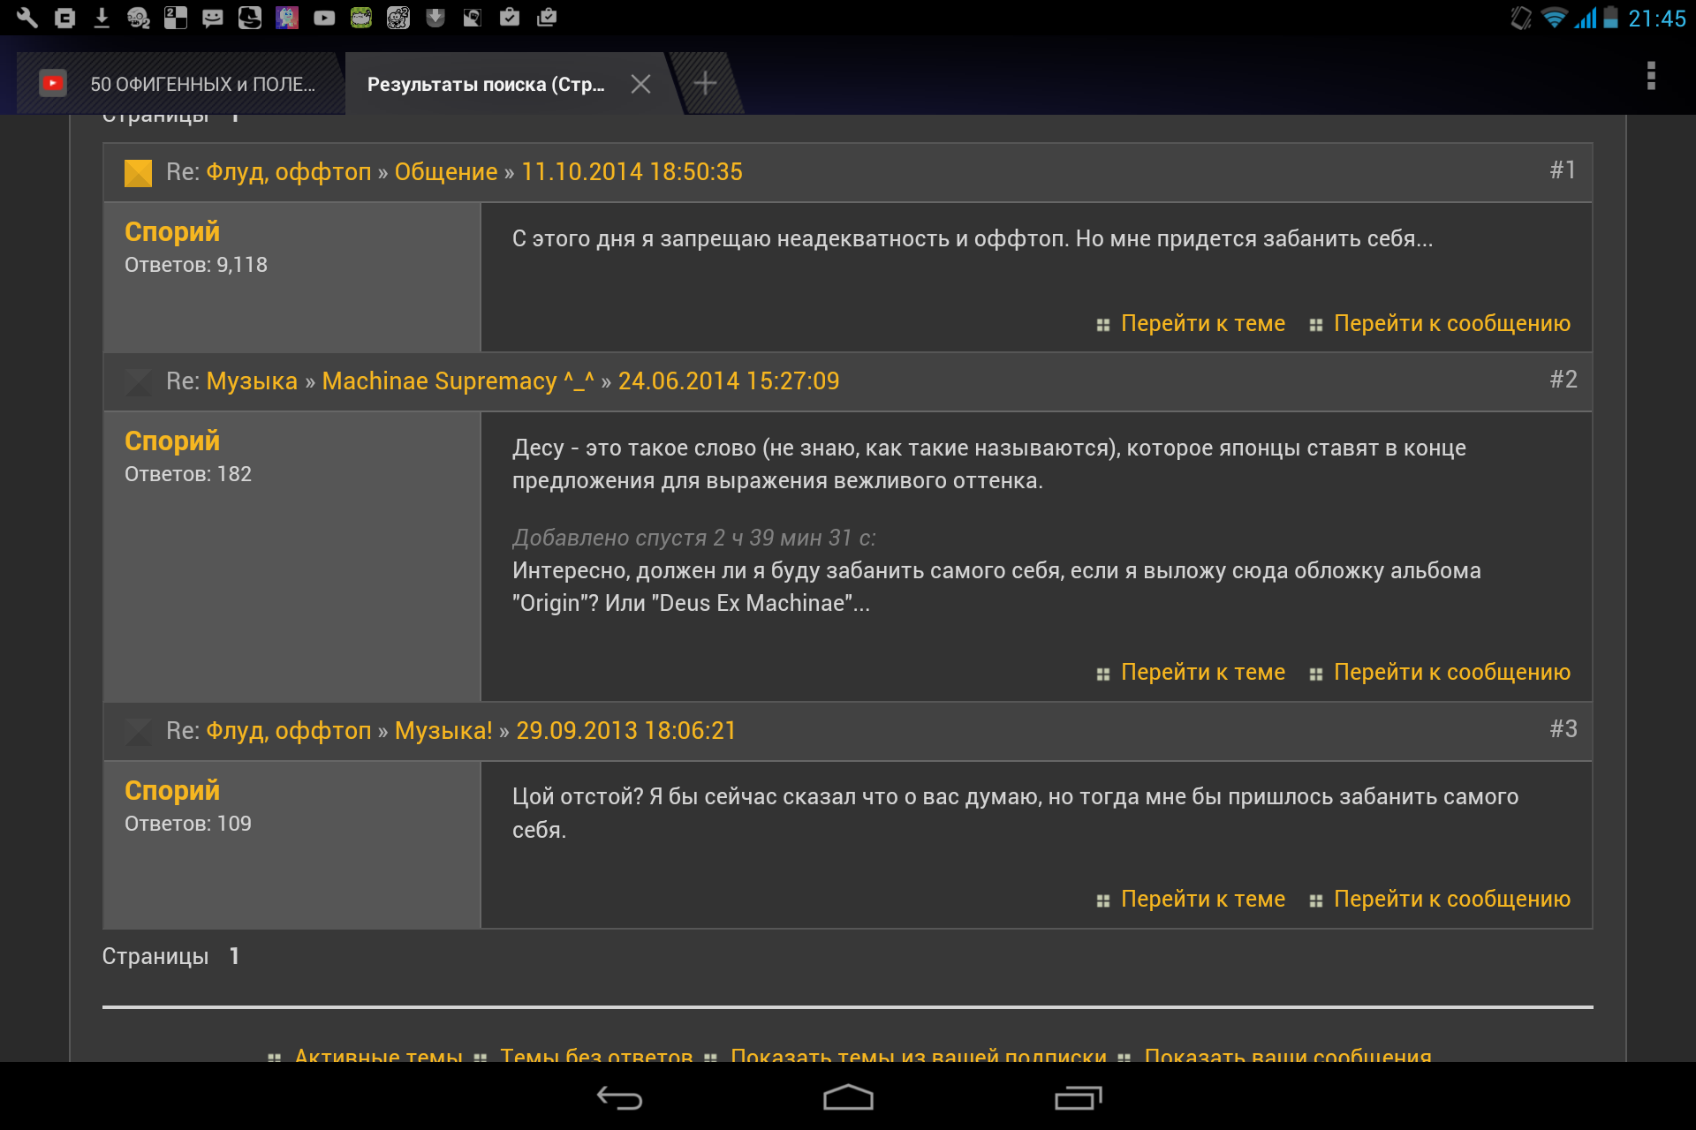1696x1130 pixels.
Task: Click the yellow post icon of message #1
Action: pos(138,172)
